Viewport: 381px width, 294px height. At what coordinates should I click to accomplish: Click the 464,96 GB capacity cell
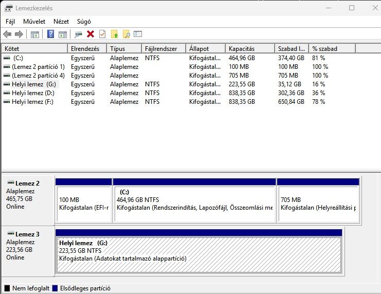(x=242, y=58)
